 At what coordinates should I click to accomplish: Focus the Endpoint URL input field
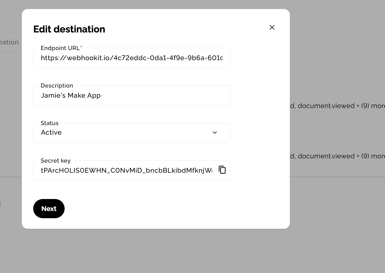click(132, 58)
